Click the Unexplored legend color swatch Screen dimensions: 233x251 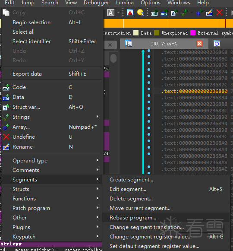pos(157,33)
